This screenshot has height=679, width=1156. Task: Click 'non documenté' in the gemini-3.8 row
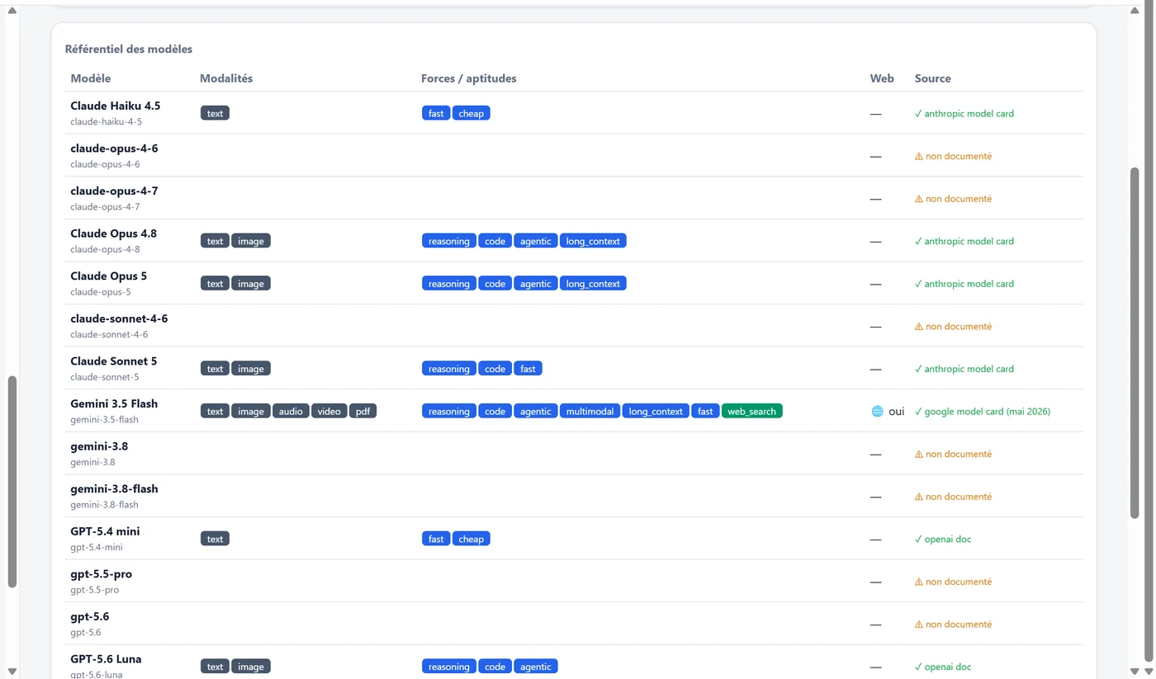pos(959,455)
